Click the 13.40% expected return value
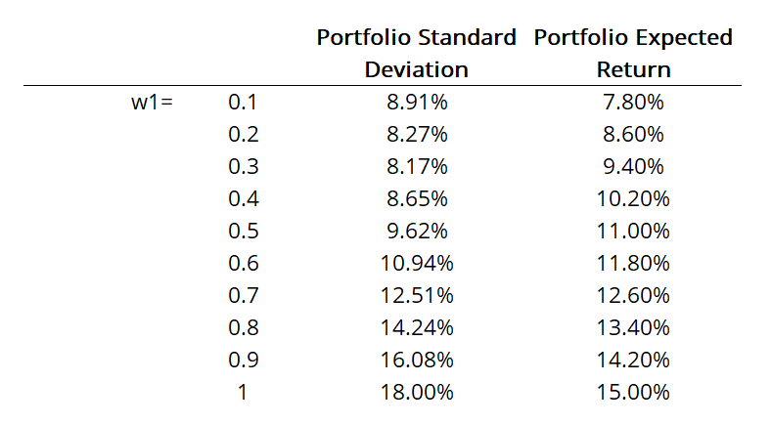The height and width of the screenshot is (425, 771). tap(634, 328)
